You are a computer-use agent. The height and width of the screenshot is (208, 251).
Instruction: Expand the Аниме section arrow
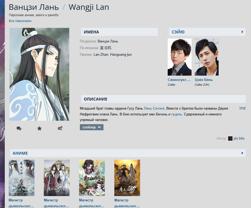242,153
